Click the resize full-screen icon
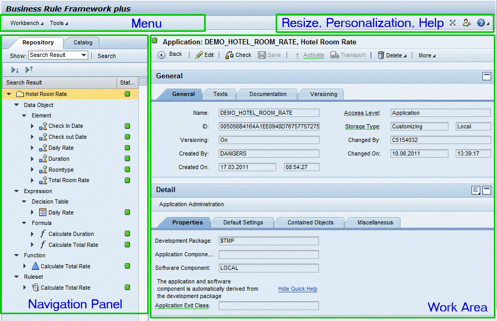 (x=452, y=23)
